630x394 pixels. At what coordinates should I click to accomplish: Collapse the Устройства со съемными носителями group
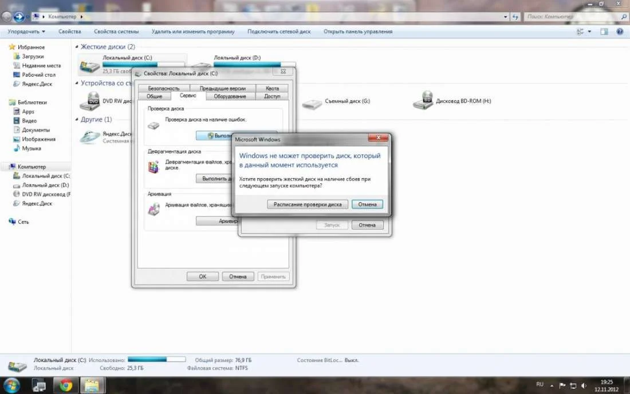click(x=77, y=82)
